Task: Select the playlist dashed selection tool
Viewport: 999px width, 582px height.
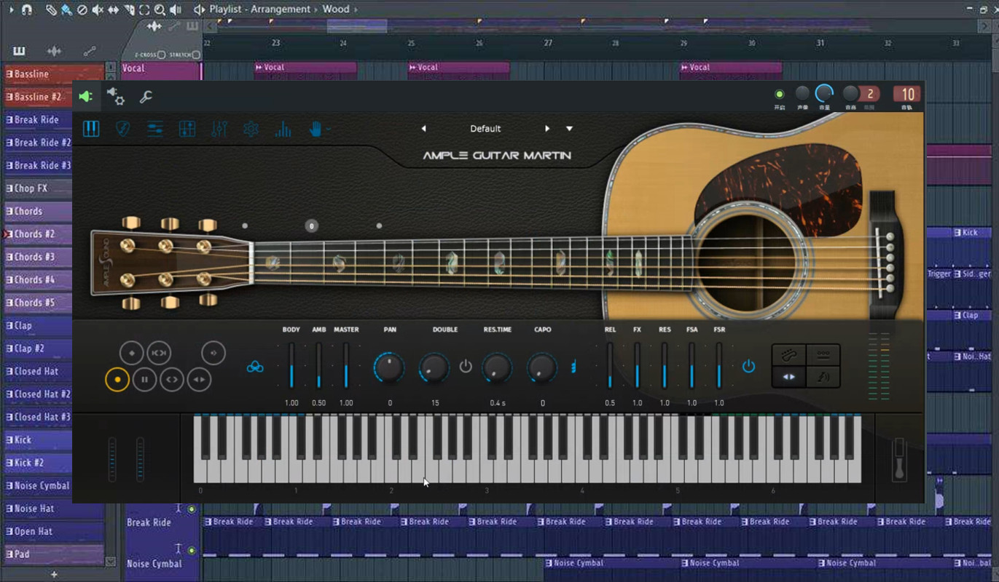Action: tap(144, 9)
